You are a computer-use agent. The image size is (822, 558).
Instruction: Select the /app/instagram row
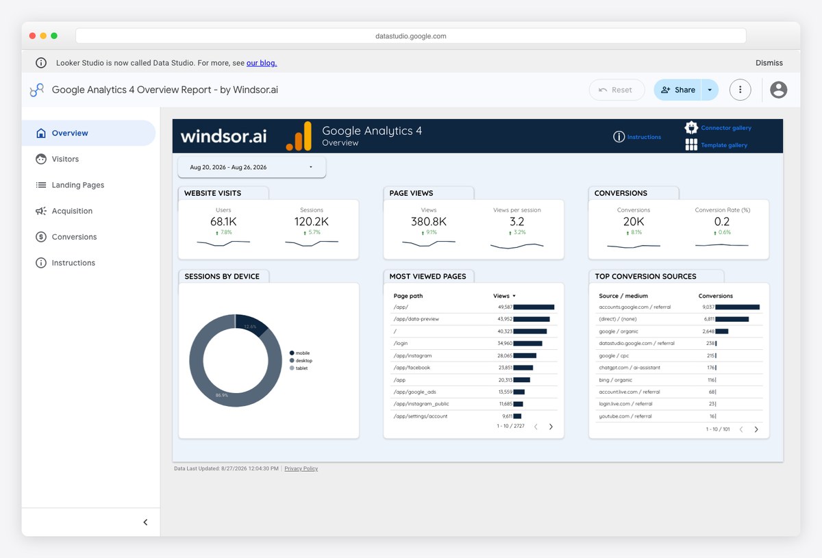[x=474, y=355]
